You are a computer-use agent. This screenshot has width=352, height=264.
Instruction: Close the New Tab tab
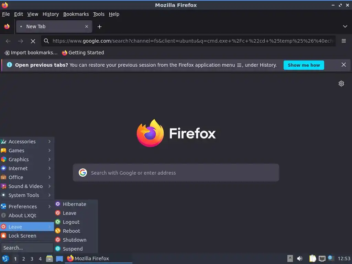[x=87, y=26]
